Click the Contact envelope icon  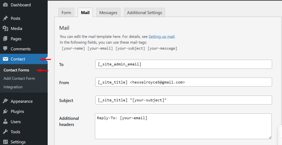click(x=6, y=59)
